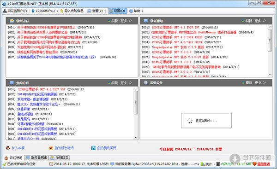This screenshot has height=169, width=277.
Task: Switch to the 服务器测速 tab
Action: pos(36,157)
